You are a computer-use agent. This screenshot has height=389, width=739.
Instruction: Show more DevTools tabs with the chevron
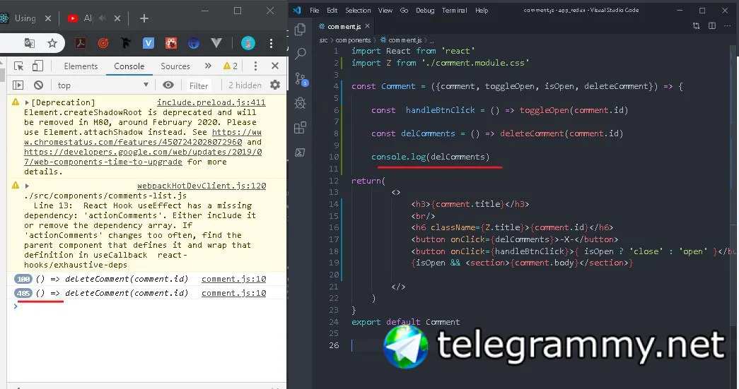coord(208,66)
